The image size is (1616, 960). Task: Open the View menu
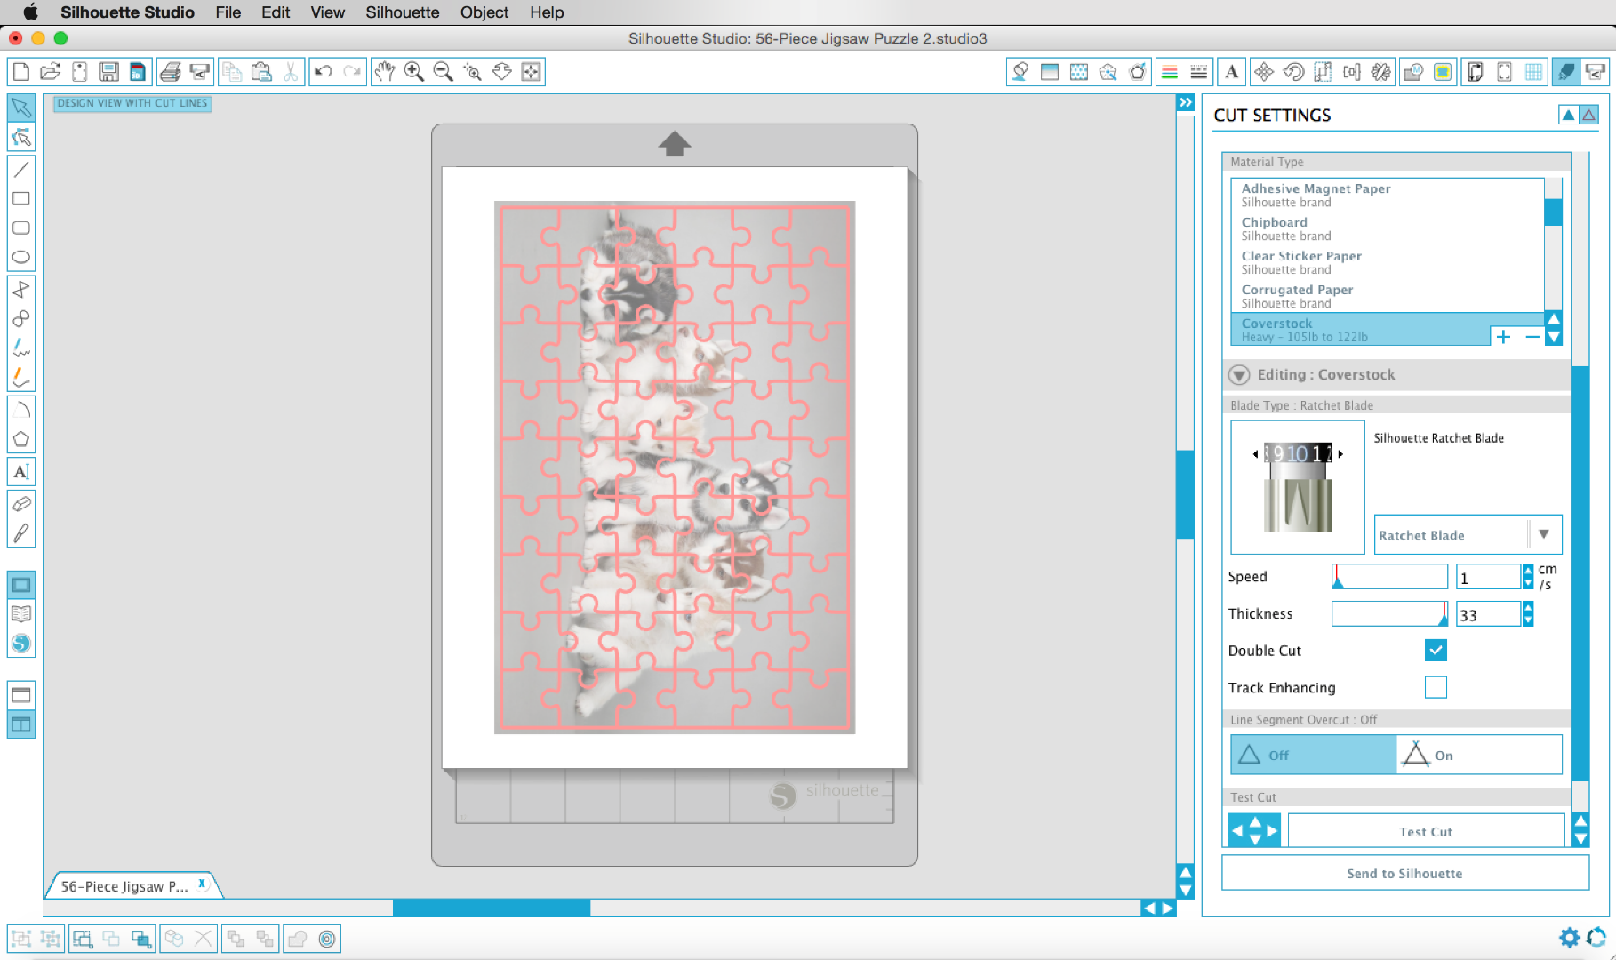coord(327,12)
